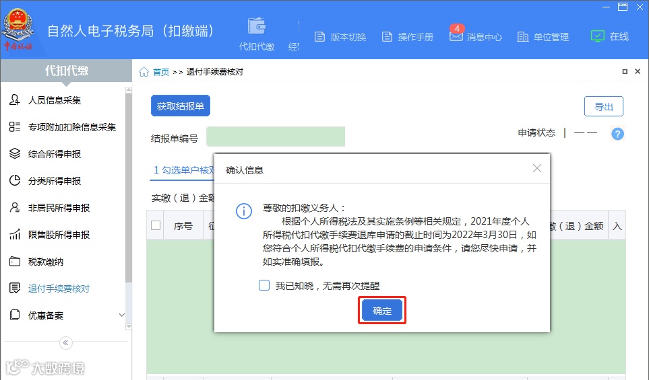Open 非居民所得申报 in the sidebar
This screenshot has height=380, width=649.
point(59,208)
